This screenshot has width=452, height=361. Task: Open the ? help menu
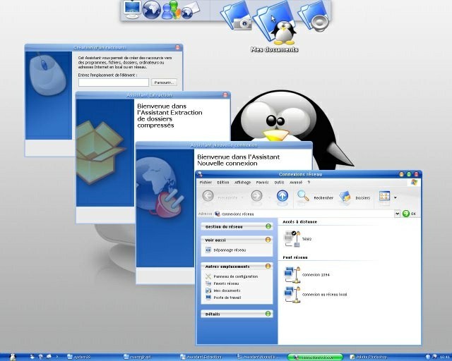[309, 182]
